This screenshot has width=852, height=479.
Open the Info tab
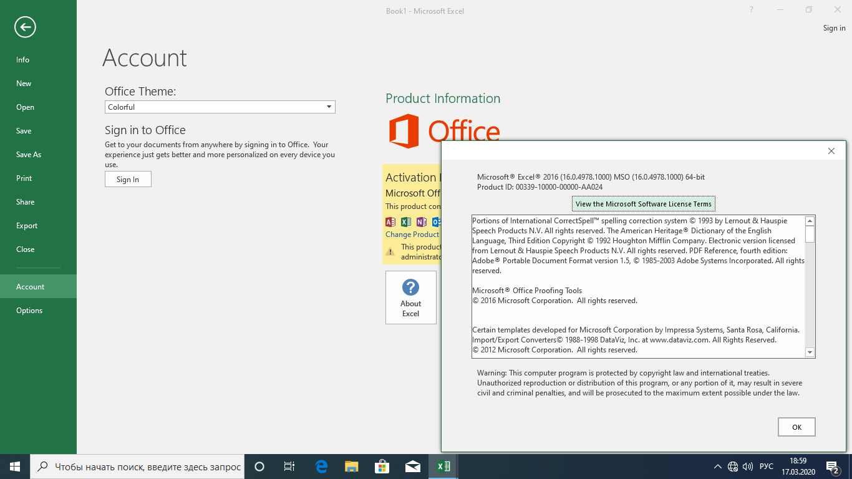coord(38,60)
